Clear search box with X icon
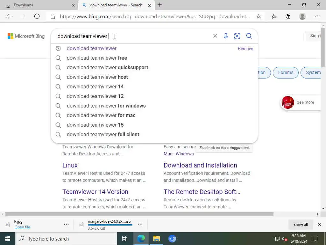Viewport: 326px width, 245px height. point(215,36)
